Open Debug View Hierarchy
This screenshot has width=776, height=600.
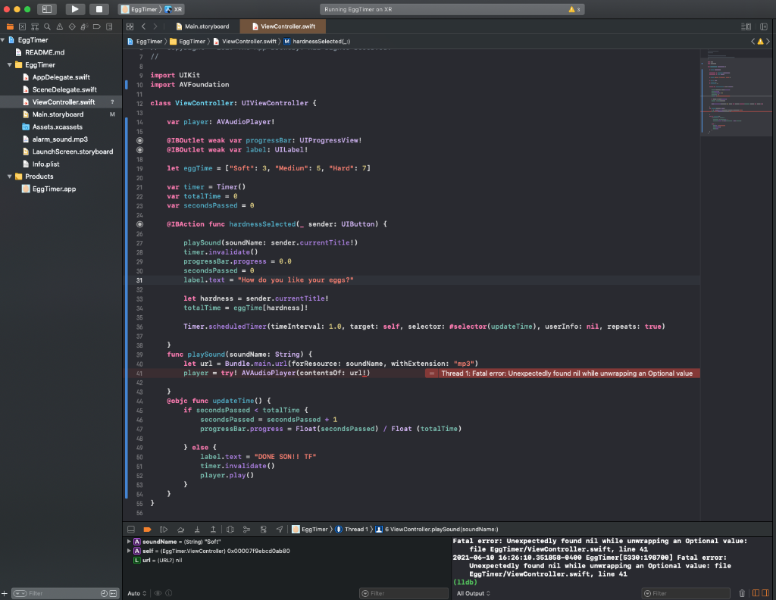coord(230,530)
